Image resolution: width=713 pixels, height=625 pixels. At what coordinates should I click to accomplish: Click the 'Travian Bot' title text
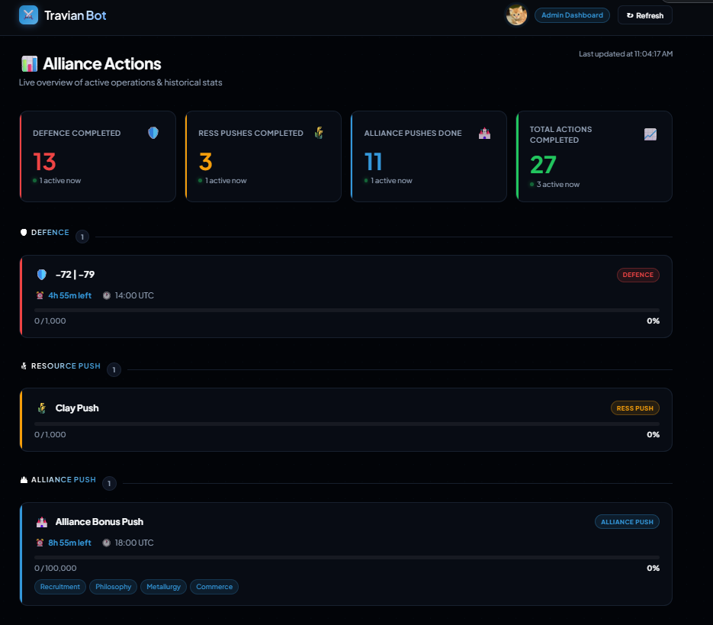pyautogui.click(x=75, y=15)
